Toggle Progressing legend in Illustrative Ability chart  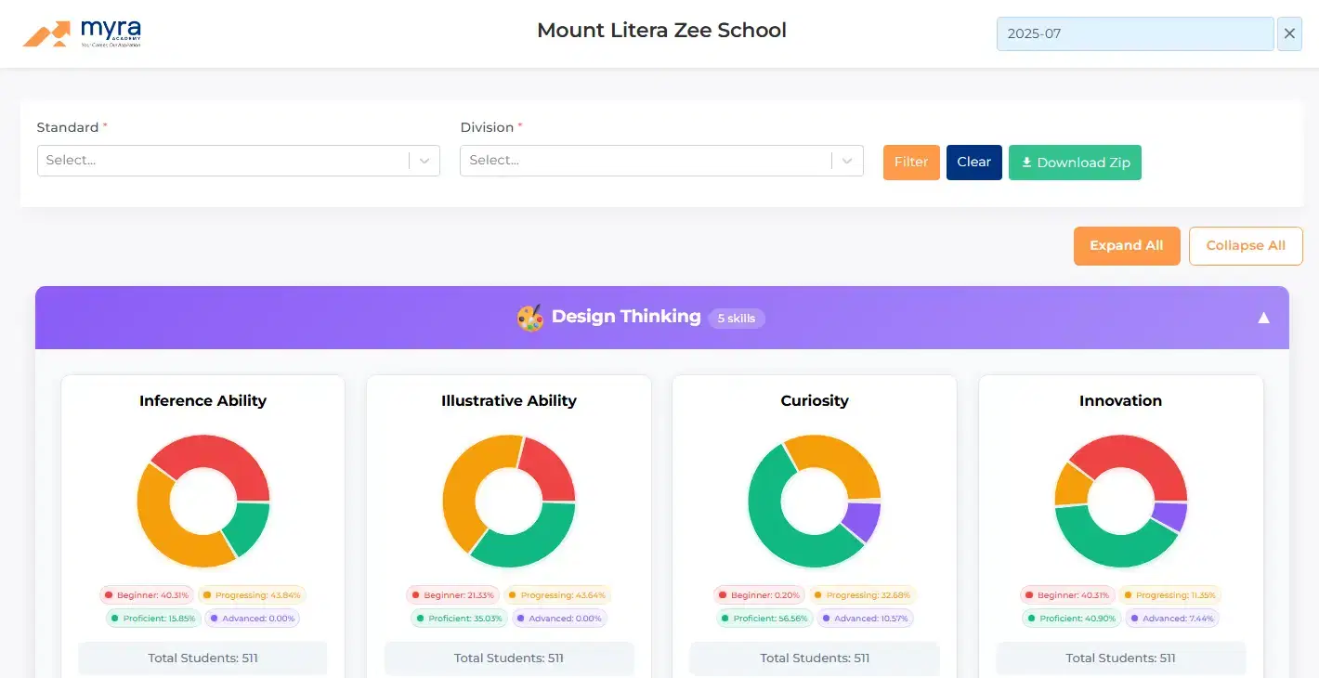(x=557, y=595)
